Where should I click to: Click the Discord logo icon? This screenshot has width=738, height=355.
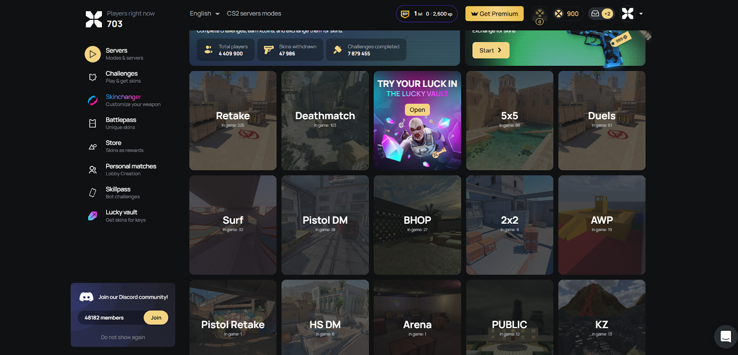pyautogui.click(x=86, y=297)
